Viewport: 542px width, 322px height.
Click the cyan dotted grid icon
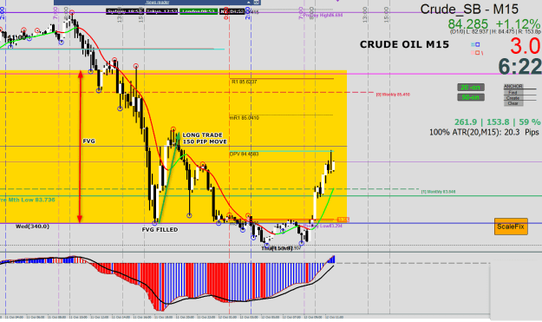pos(473,44)
